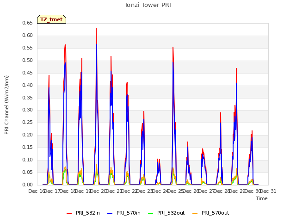Viewport: 296px width, 222px height.
Task: Click the 0.10 y-axis tick label
Action: pyautogui.click(x=28, y=160)
